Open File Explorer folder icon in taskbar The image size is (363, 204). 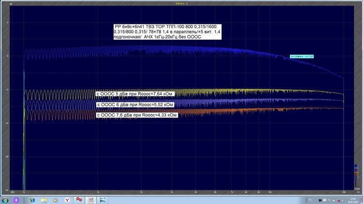click(x=44, y=200)
